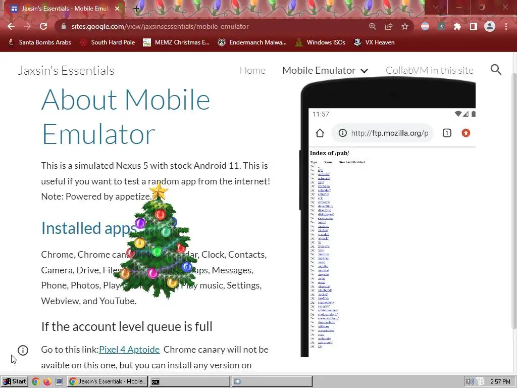The image size is (517, 388).
Task: Open a new browser tab
Action: (136, 9)
